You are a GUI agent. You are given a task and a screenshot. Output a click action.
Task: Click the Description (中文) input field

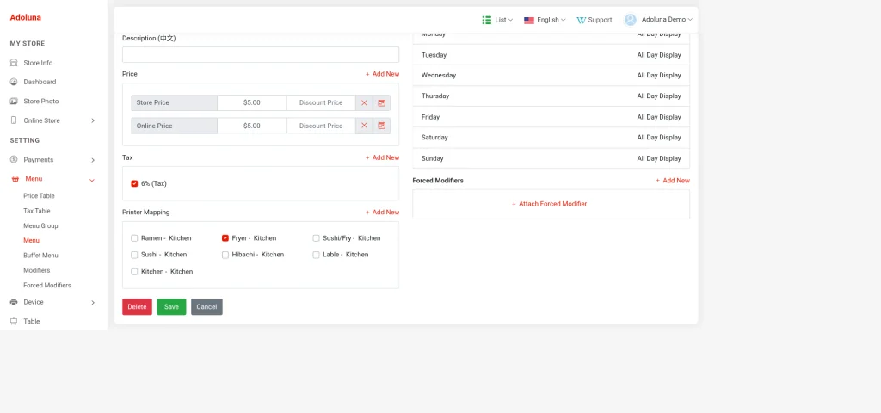[261, 54]
